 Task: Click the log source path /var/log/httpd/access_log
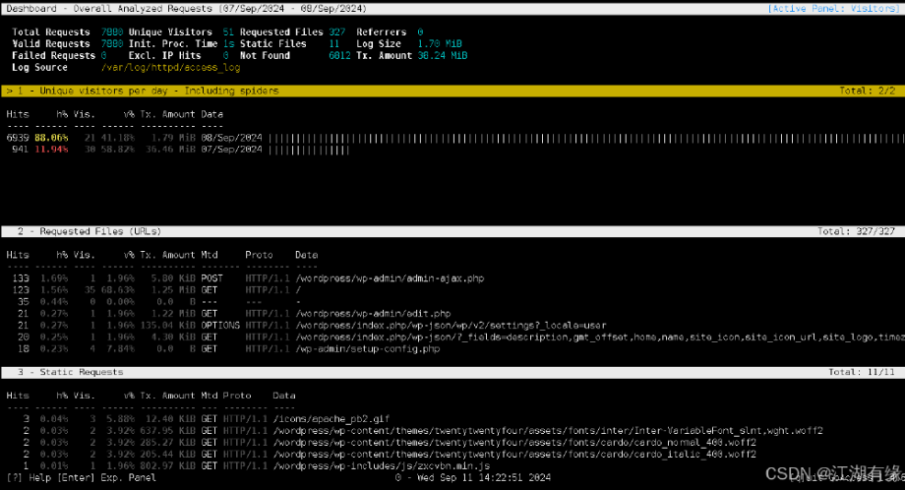170,68
